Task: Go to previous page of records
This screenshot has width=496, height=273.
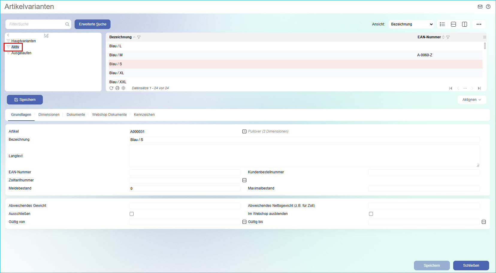Action: (x=458, y=88)
